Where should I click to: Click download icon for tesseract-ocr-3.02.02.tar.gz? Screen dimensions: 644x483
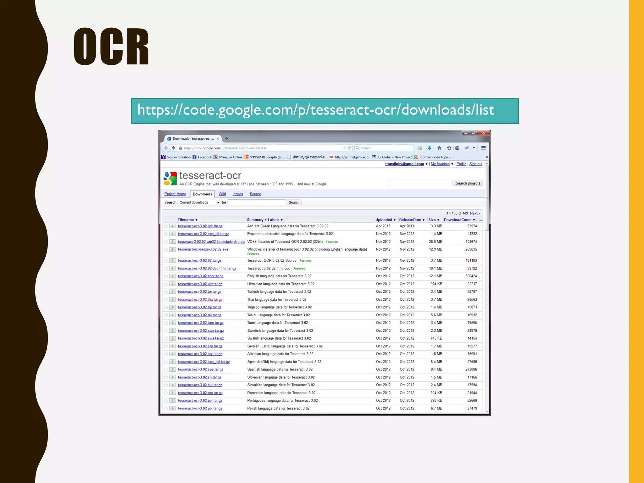[173, 261]
